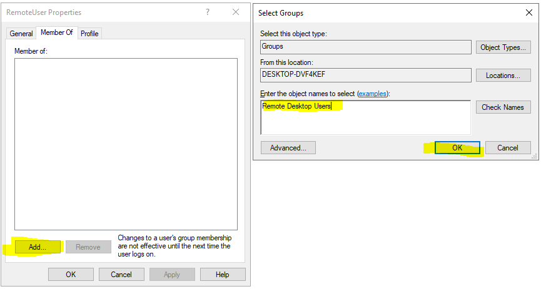This screenshot has height=289, width=541.
Task: Click OK in RemoteUser Properties dialog
Action: 71,275
